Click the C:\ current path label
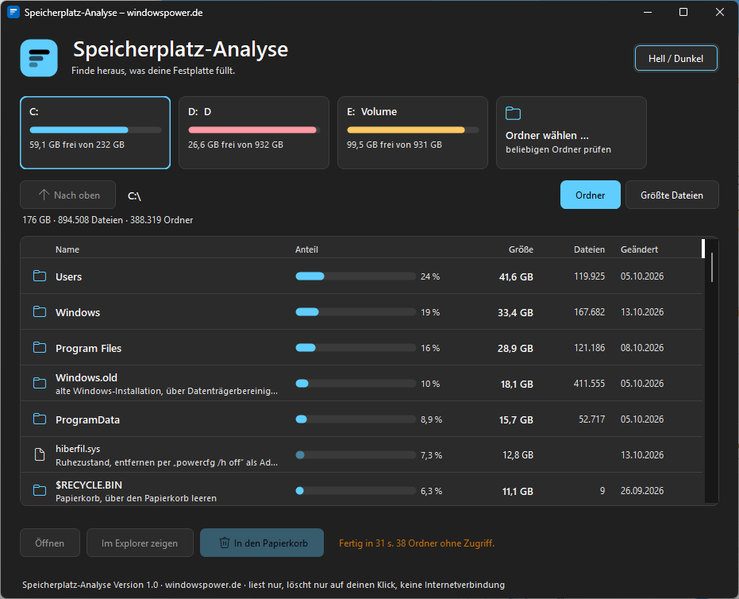This screenshot has width=739, height=599. point(134,195)
